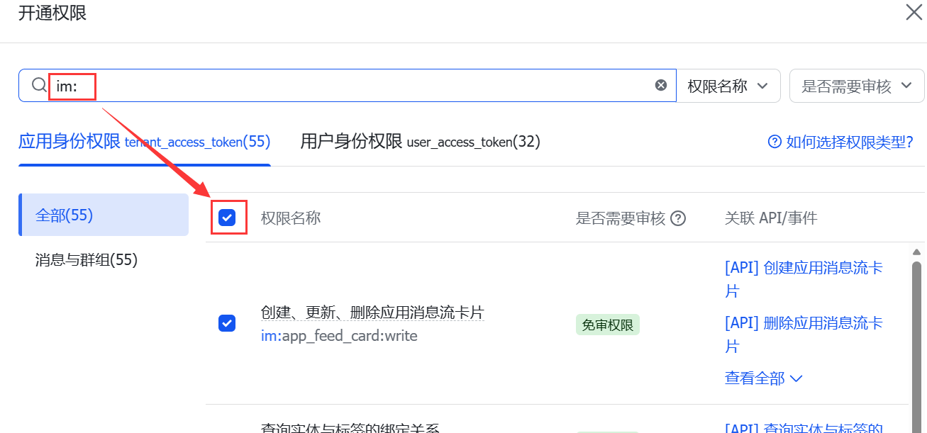The height and width of the screenshot is (433, 927).
Task: Switch to the 用户身份权限 user_access_token tab
Action: 420,142
